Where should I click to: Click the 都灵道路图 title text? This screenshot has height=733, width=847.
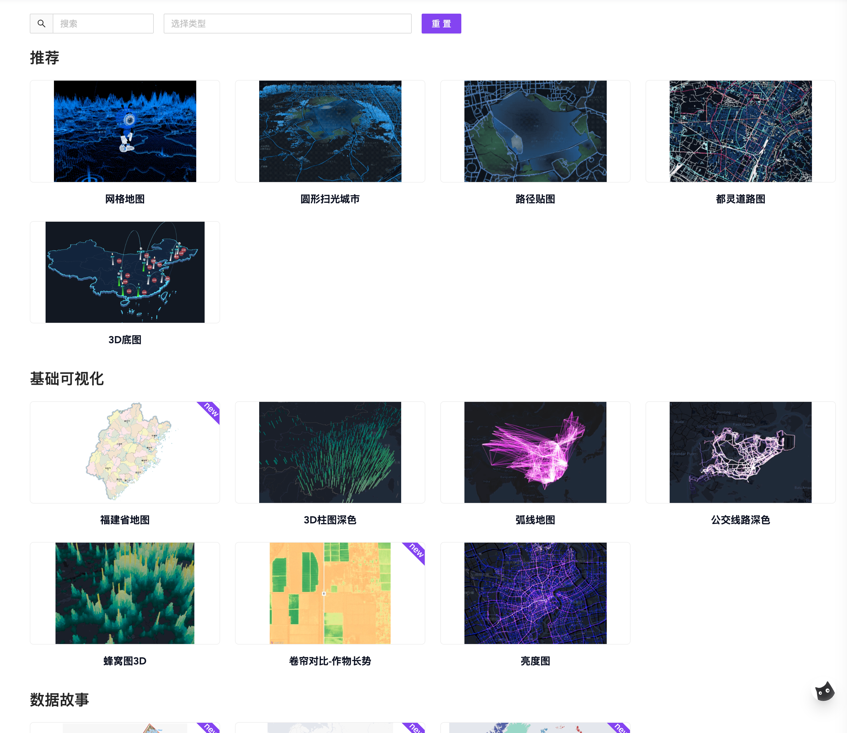741,199
